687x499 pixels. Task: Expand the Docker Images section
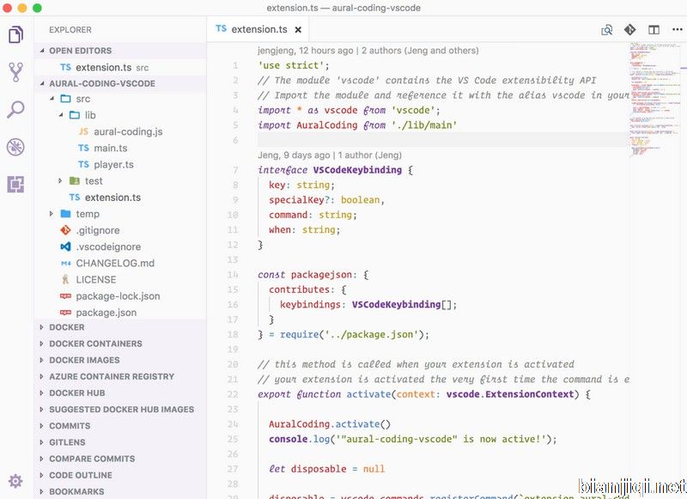tap(41, 360)
